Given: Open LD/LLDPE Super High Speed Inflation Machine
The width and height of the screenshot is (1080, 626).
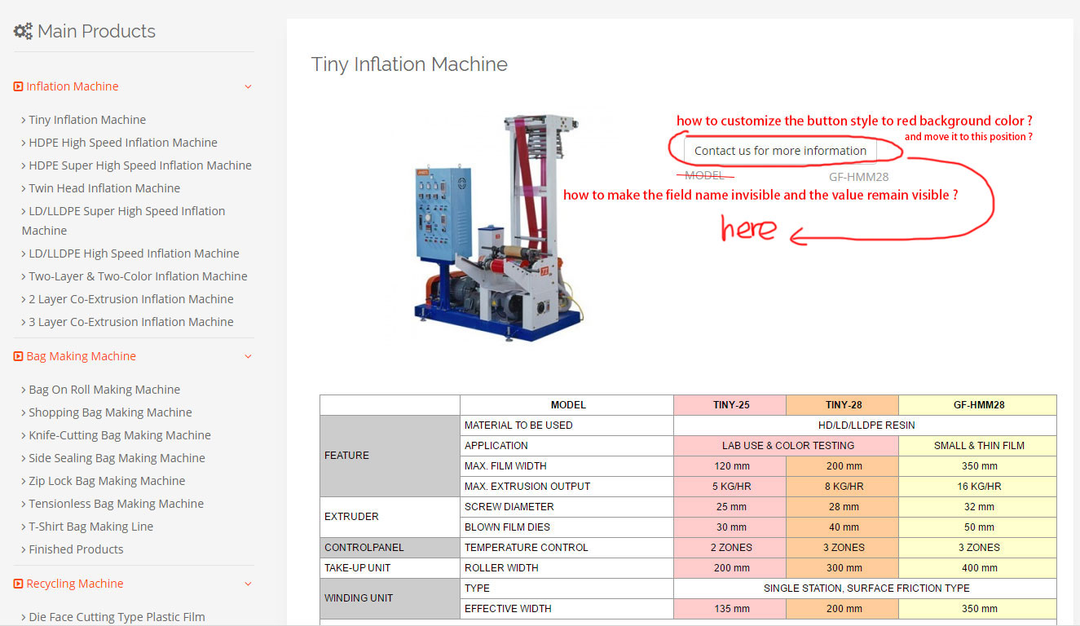Looking at the screenshot, I should coord(124,221).
